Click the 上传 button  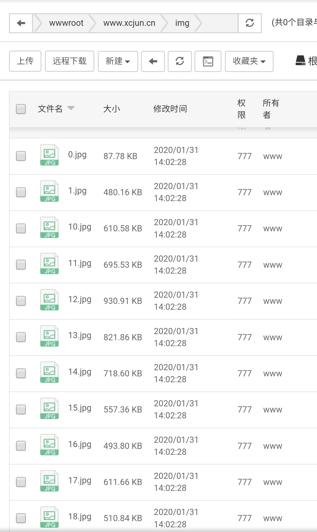(x=25, y=61)
